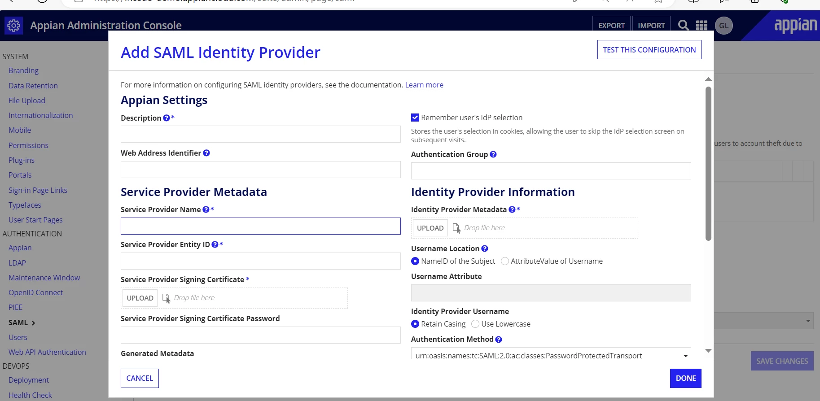820x401 pixels.
Task: Click SAVE CHANGES on background page
Action: point(782,361)
